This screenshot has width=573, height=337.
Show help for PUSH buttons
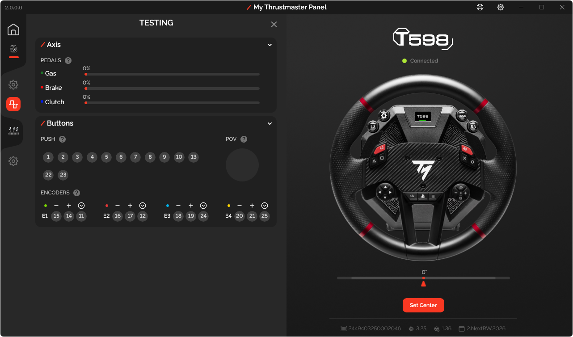click(63, 139)
